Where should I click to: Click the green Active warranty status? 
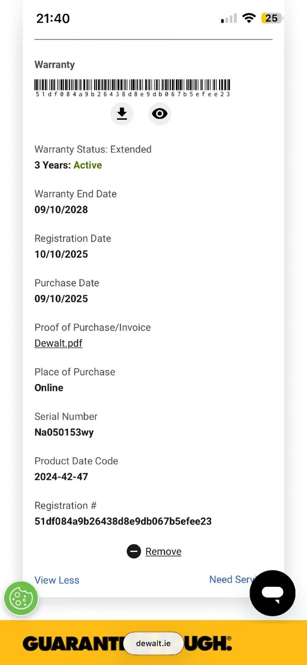point(87,165)
